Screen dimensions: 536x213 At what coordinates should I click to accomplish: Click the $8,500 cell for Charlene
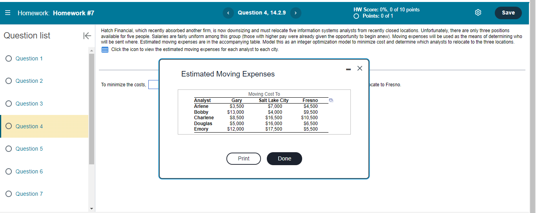point(237,118)
